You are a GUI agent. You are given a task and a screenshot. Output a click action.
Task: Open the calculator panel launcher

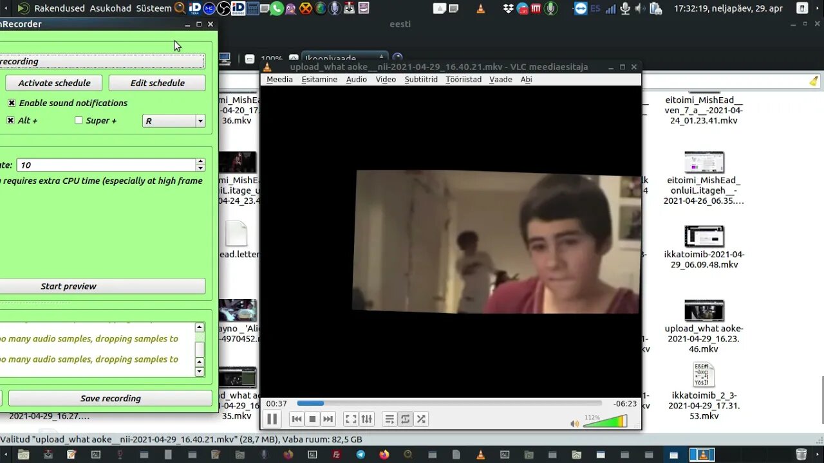252,8
